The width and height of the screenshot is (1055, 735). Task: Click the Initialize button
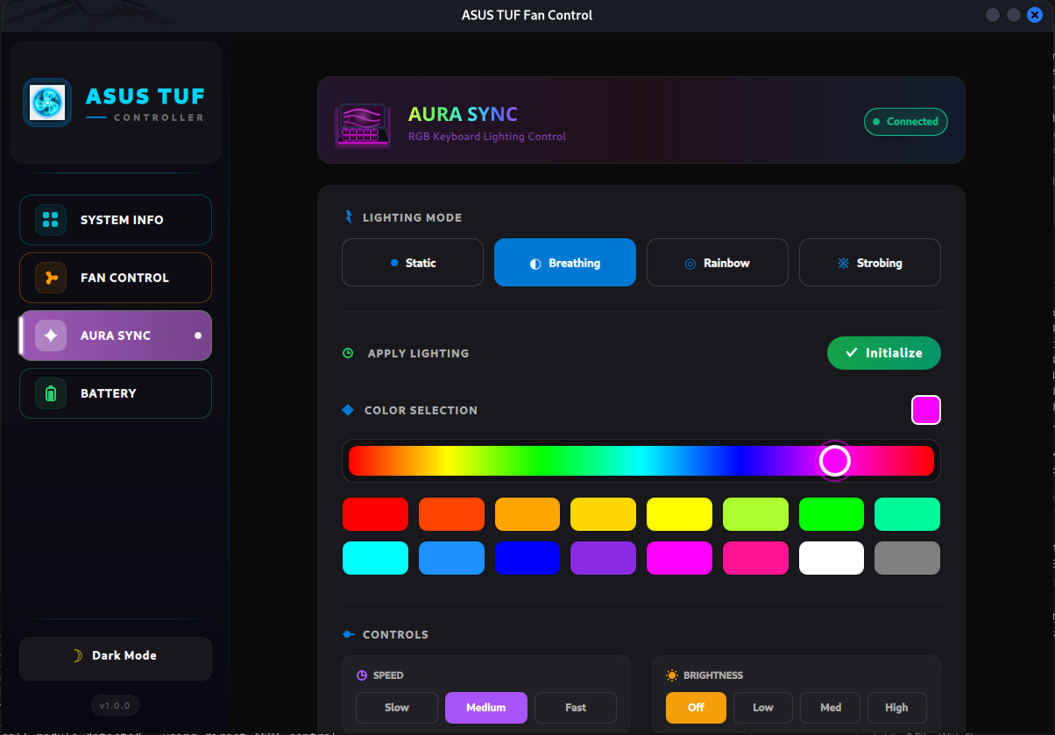[884, 353]
